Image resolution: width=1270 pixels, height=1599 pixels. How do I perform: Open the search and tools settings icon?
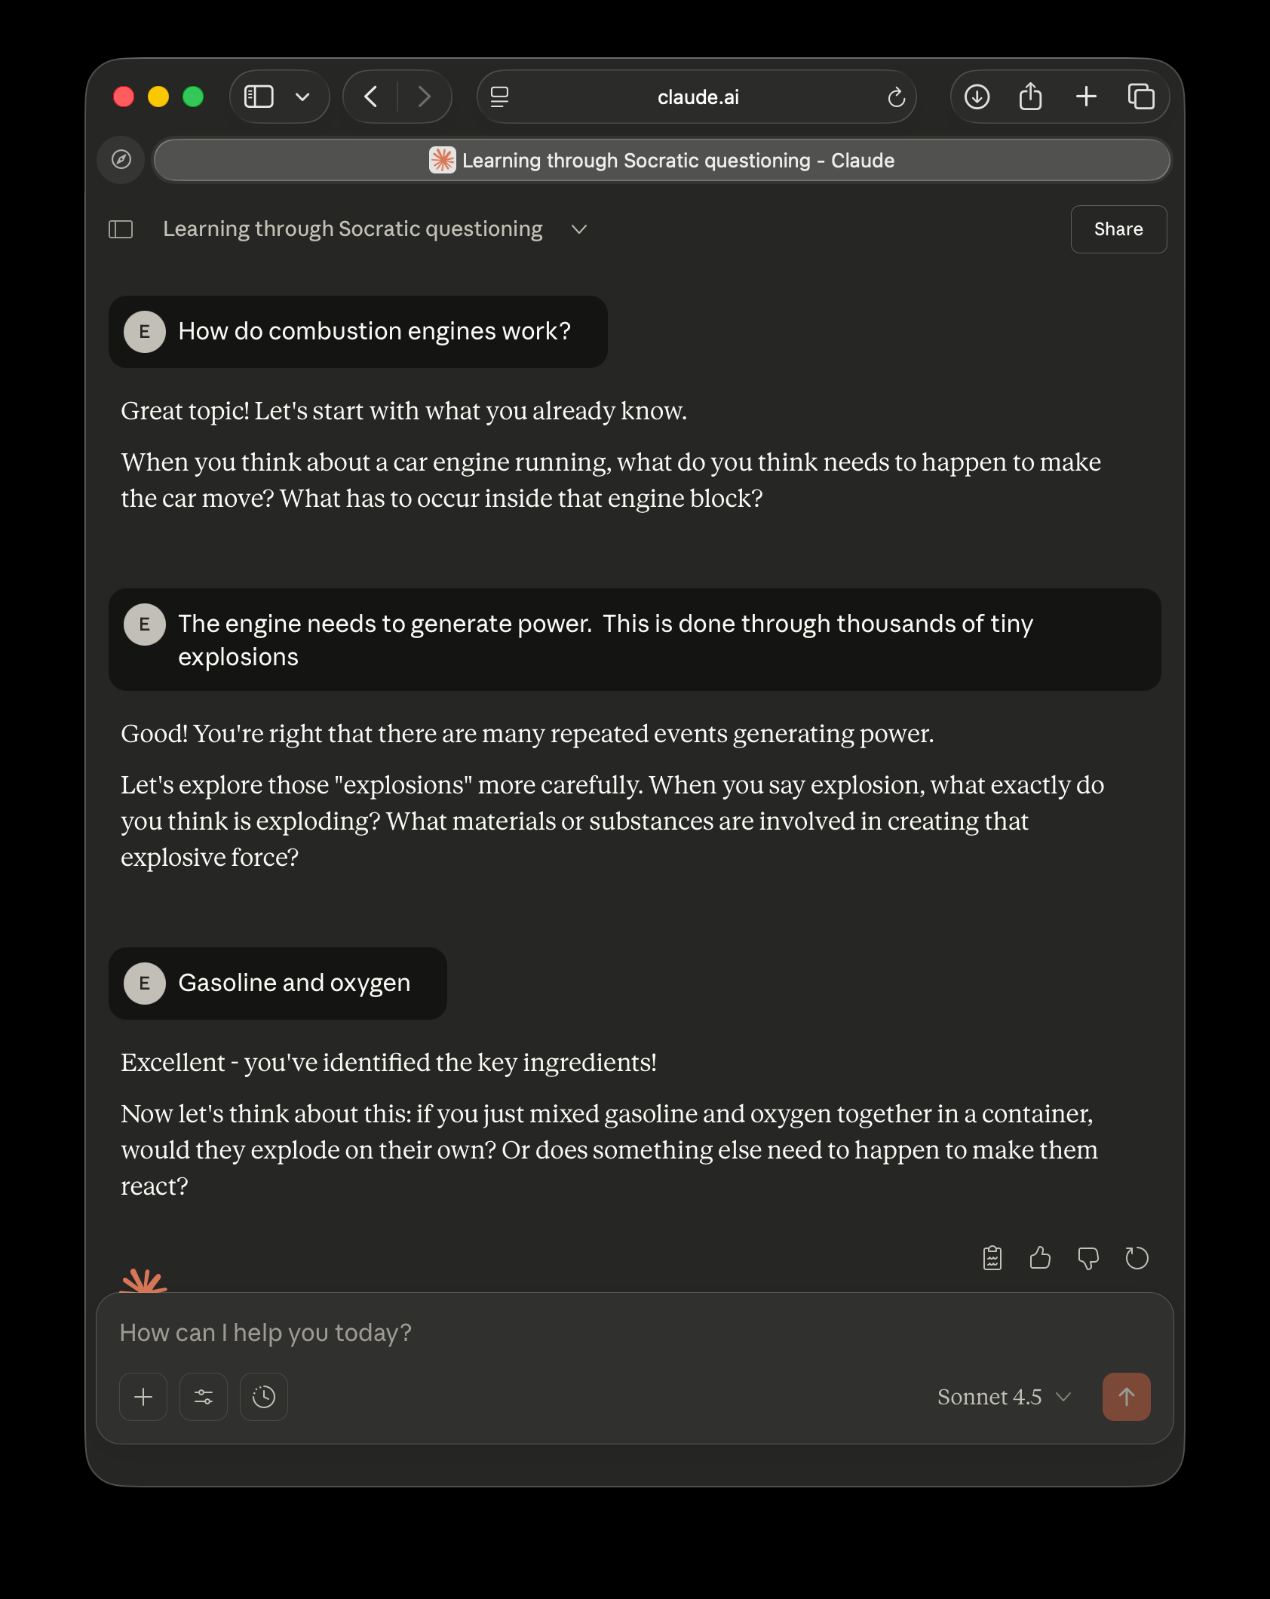click(204, 1397)
